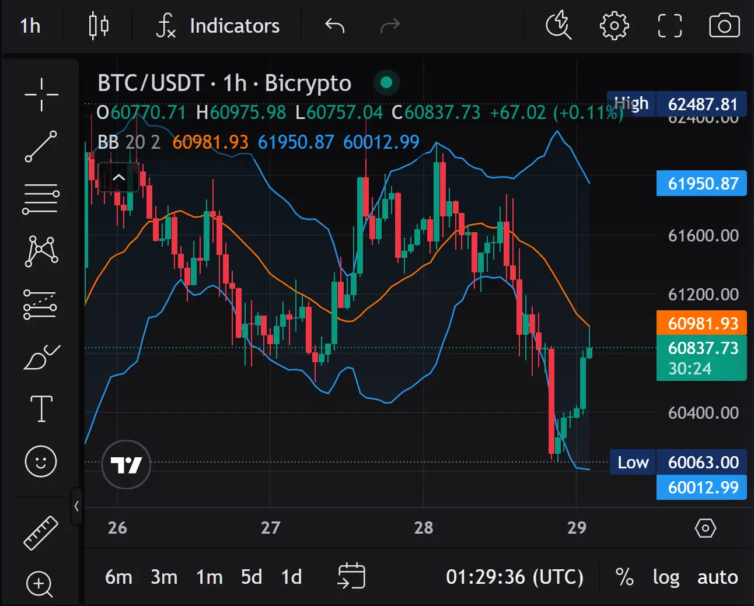Undo the last chart action
Screen dimensions: 754x606
[334, 26]
